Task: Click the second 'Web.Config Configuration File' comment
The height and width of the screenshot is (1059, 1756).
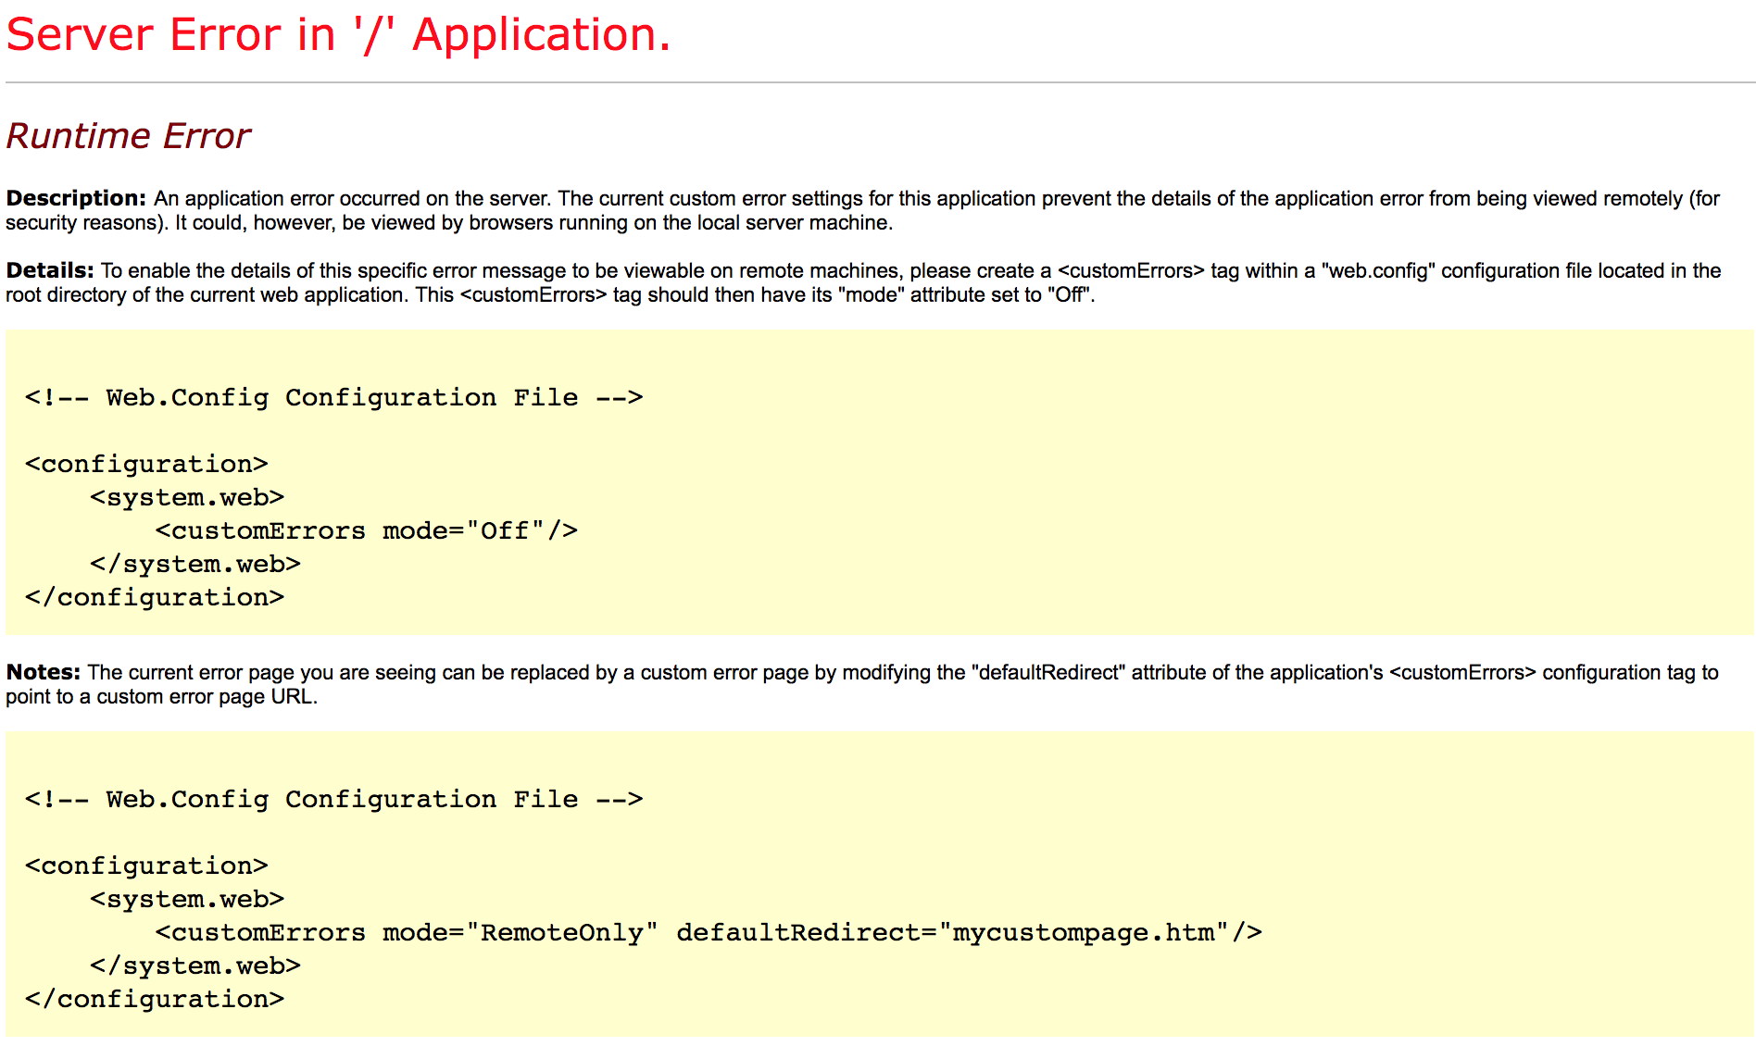Action: pos(333,799)
